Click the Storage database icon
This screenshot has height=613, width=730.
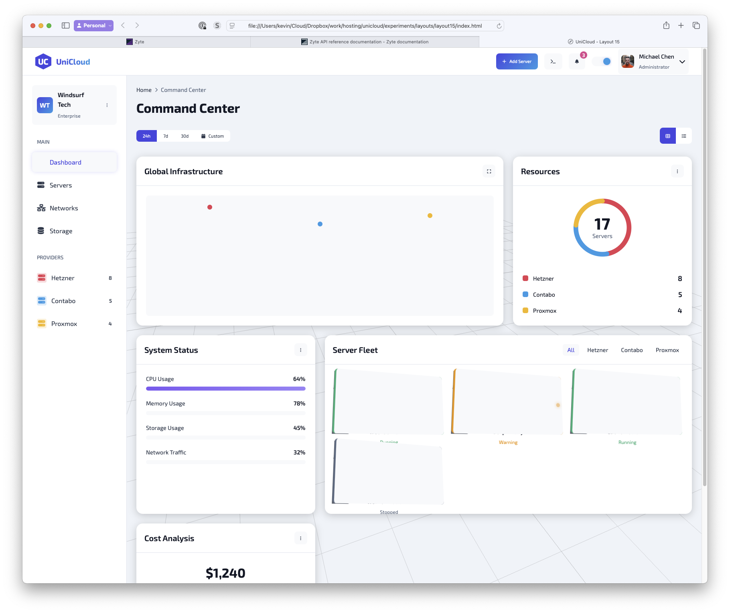pyautogui.click(x=41, y=231)
